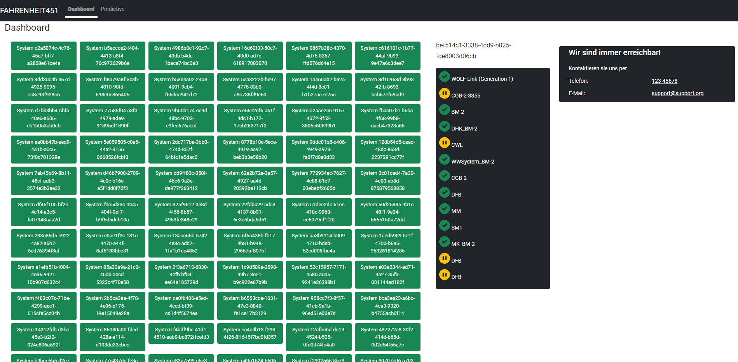Select the 'MK_BM-2' list entry text
The image size is (738, 362).
463,244
